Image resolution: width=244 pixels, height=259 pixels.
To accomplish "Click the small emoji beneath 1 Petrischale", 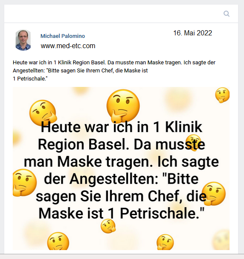I will coord(108,226).
